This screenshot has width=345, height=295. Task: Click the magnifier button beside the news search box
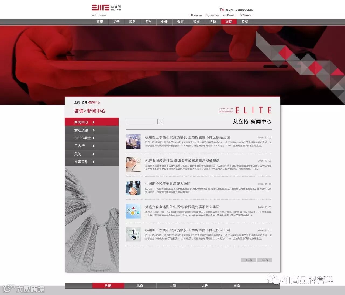[x=160, y=122]
